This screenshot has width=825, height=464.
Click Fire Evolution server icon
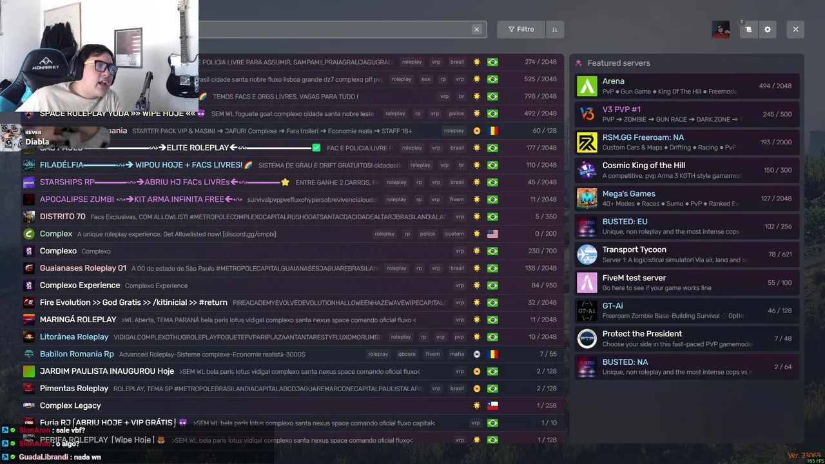[29, 302]
